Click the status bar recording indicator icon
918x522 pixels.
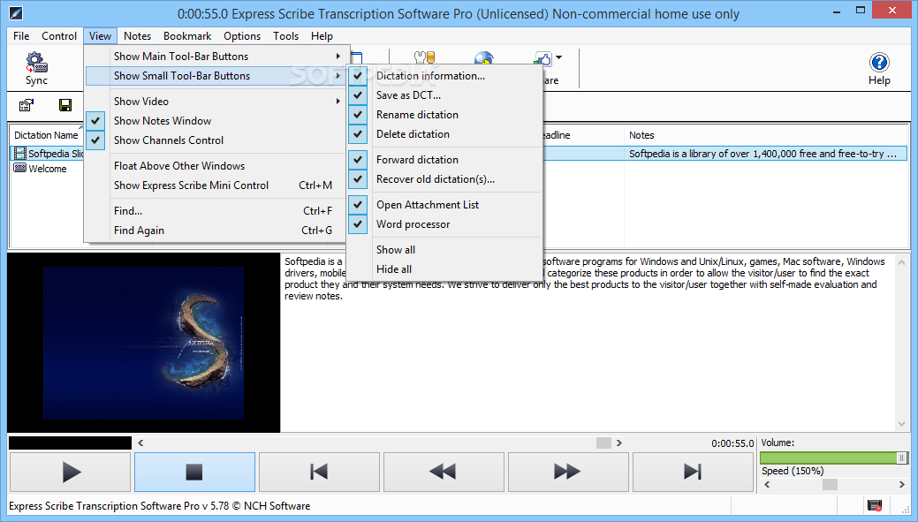point(875,505)
